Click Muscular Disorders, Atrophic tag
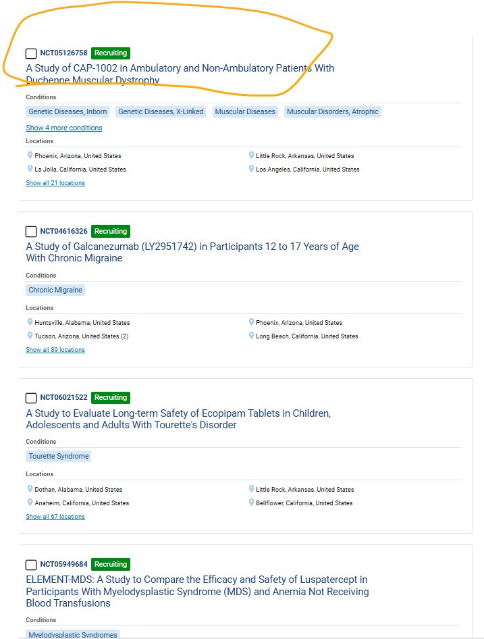Screen dimensions: 484x639 click(x=333, y=111)
